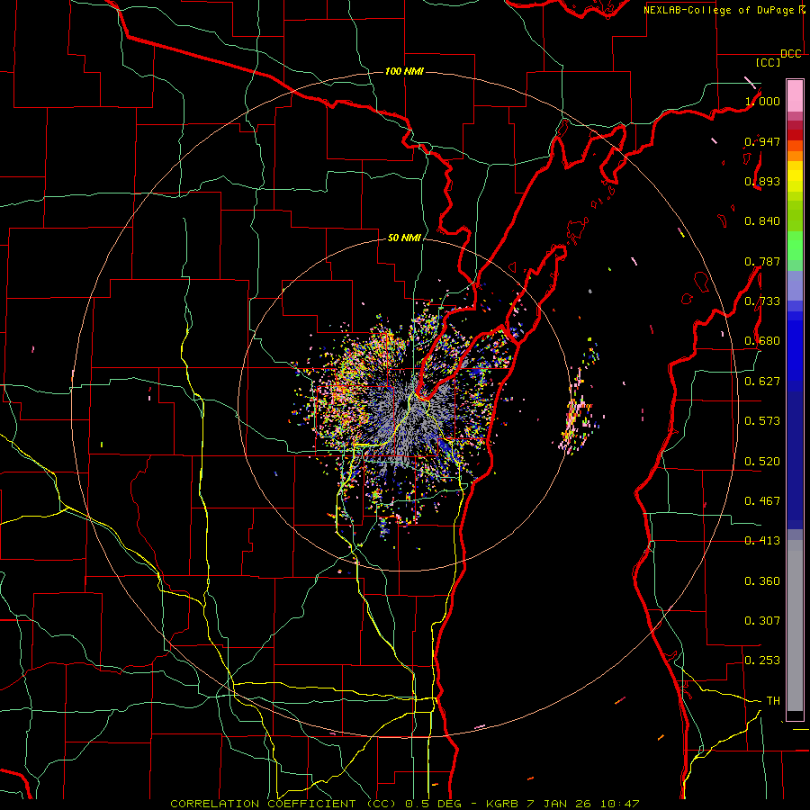Screen dimensions: 810x810
Task: Click the gray lower segment of color bar
Action: click(x=795, y=625)
